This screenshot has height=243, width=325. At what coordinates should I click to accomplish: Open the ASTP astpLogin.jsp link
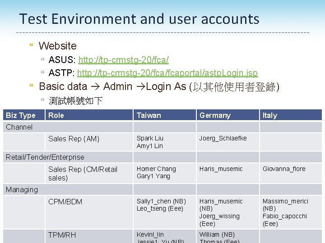[x=167, y=73]
